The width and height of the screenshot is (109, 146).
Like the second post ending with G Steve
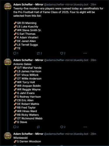click(63, 127)
